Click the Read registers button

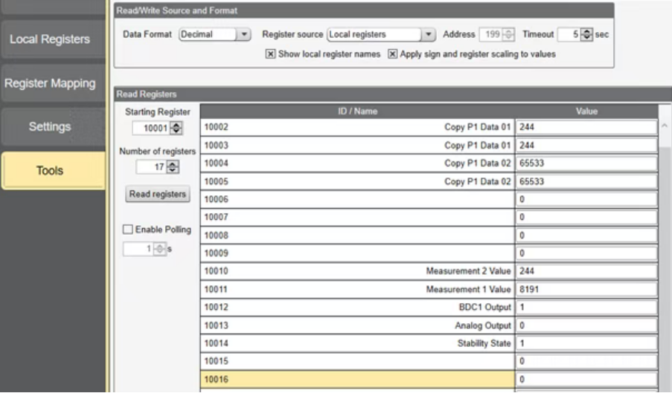pyautogui.click(x=158, y=195)
